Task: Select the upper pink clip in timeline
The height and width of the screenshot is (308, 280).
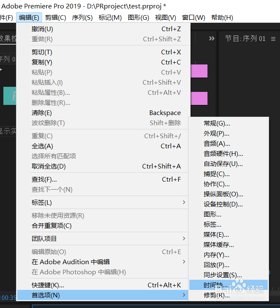Action: pos(199,71)
